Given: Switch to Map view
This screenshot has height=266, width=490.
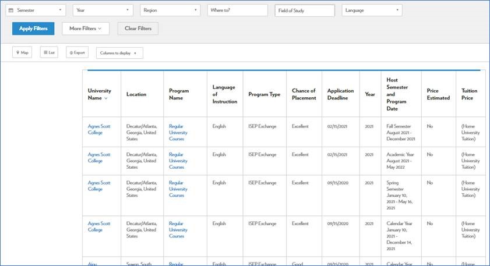Looking at the screenshot, I should (x=22, y=52).
